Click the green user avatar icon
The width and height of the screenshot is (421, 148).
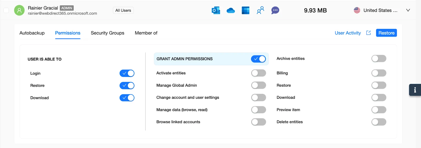[19, 11]
